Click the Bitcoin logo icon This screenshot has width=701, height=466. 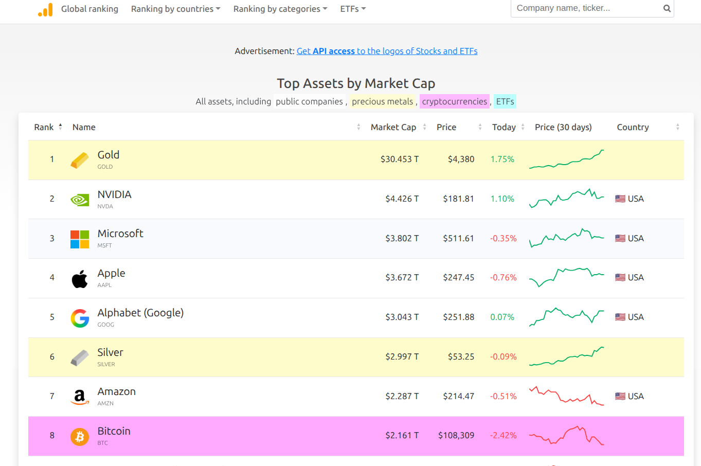pos(80,437)
